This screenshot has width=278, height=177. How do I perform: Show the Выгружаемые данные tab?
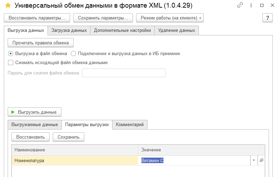[35, 125]
